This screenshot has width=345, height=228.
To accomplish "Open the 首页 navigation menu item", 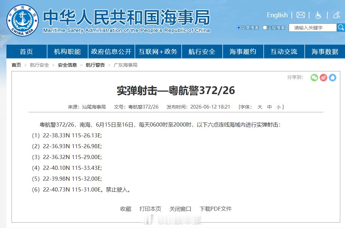I will (x=26, y=51).
